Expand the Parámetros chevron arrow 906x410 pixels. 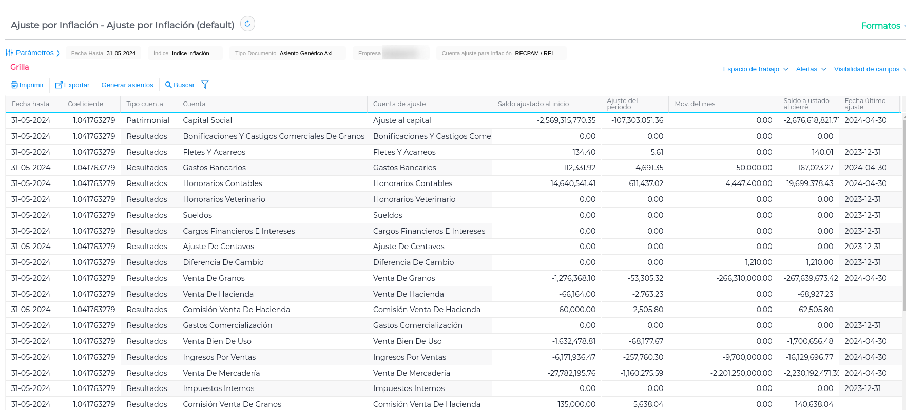point(58,53)
